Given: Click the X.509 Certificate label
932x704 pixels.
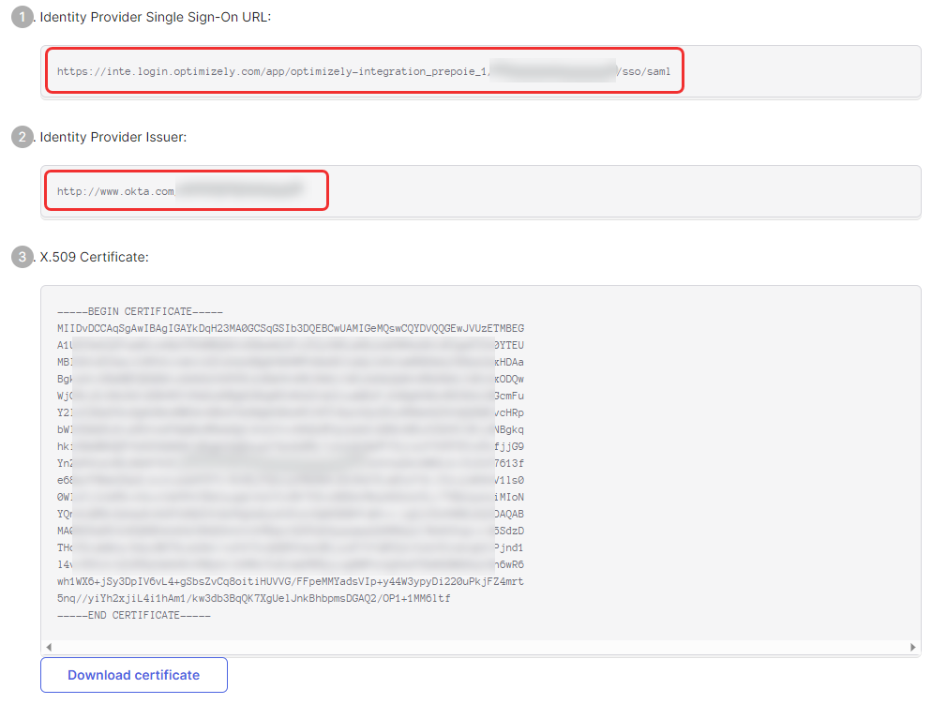Looking at the screenshot, I should (94, 257).
